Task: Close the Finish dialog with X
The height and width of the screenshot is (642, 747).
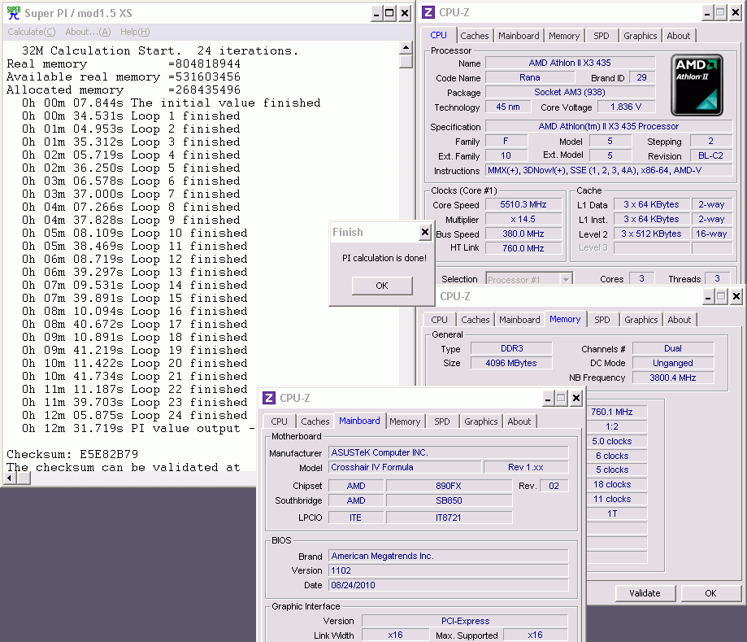Action: click(x=425, y=232)
